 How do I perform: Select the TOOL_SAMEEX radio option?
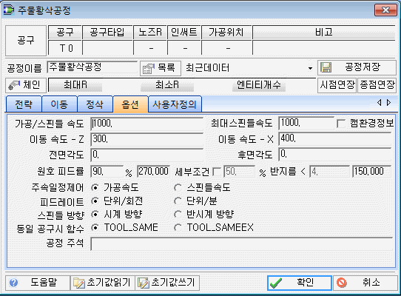coord(178,227)
